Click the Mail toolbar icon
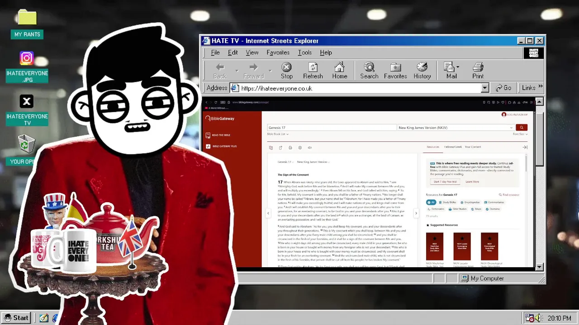 coord(451,70)
